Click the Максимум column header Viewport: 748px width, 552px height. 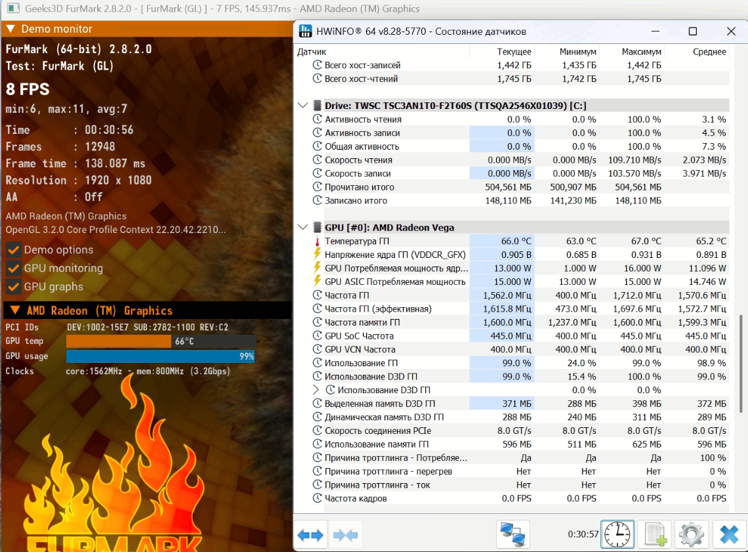click(642, 52)
